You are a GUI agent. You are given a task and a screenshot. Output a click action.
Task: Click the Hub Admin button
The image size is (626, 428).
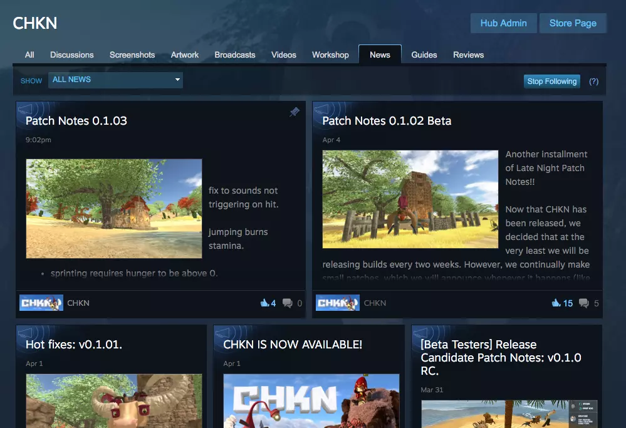[x=503, y=23]
